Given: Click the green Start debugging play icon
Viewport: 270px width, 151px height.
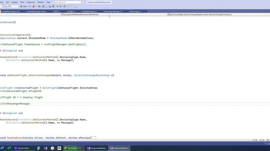Looking at the screenshot, I should pyautogui.click(x=22, y=6).
